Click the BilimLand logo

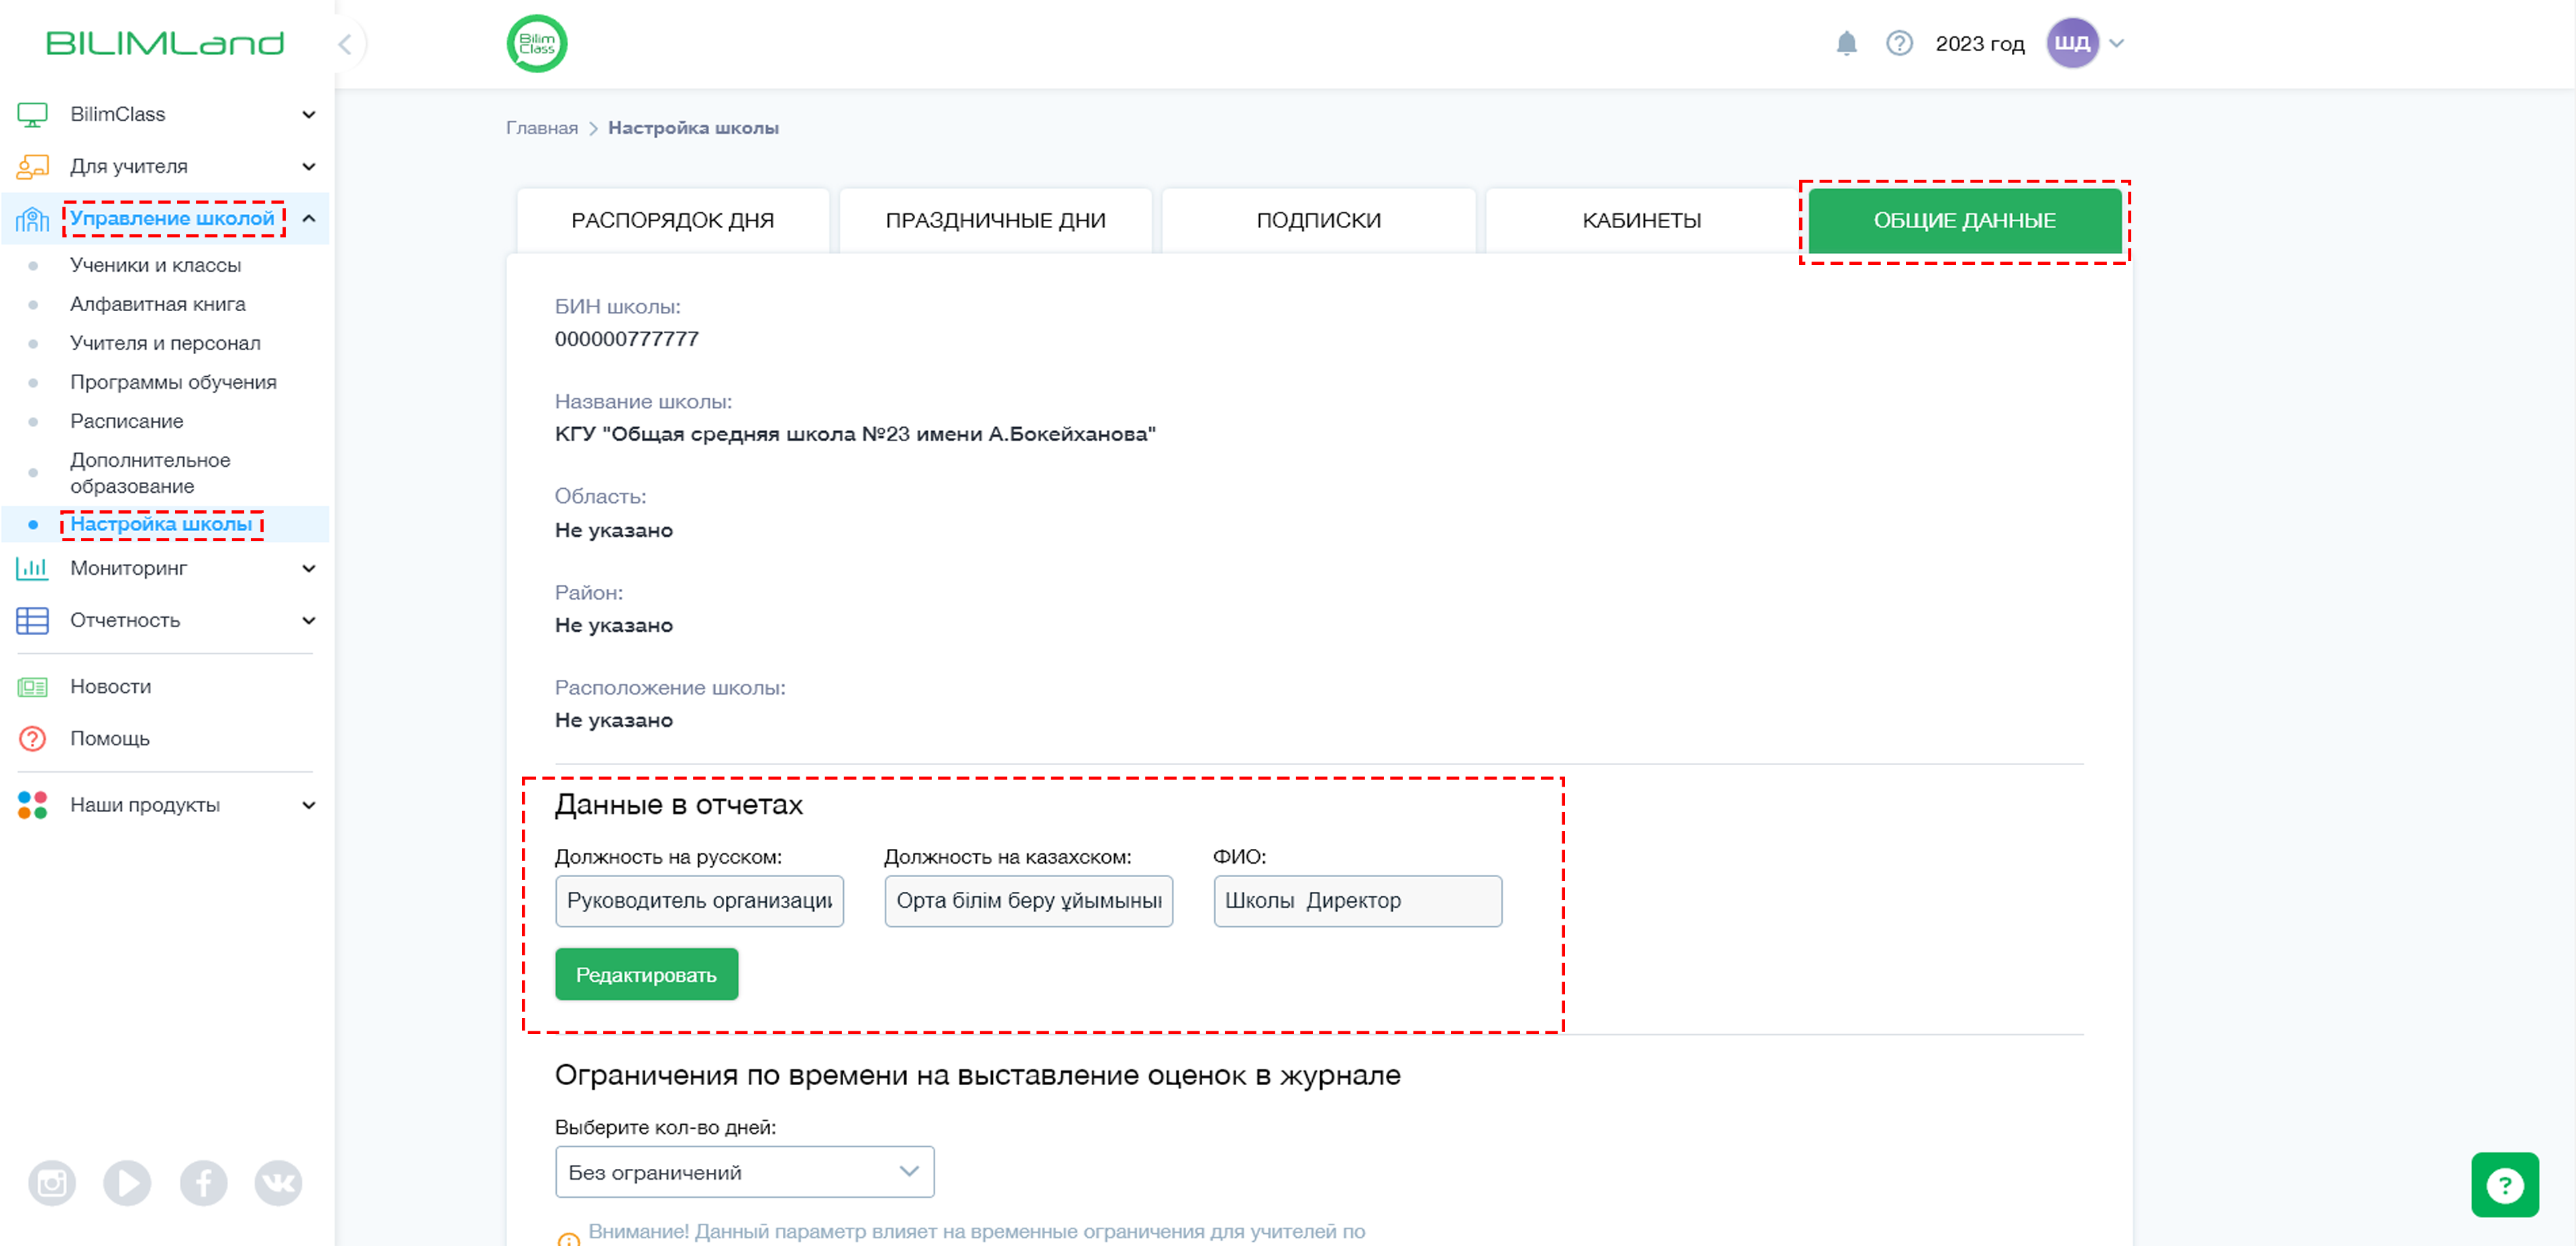point(165,43)
